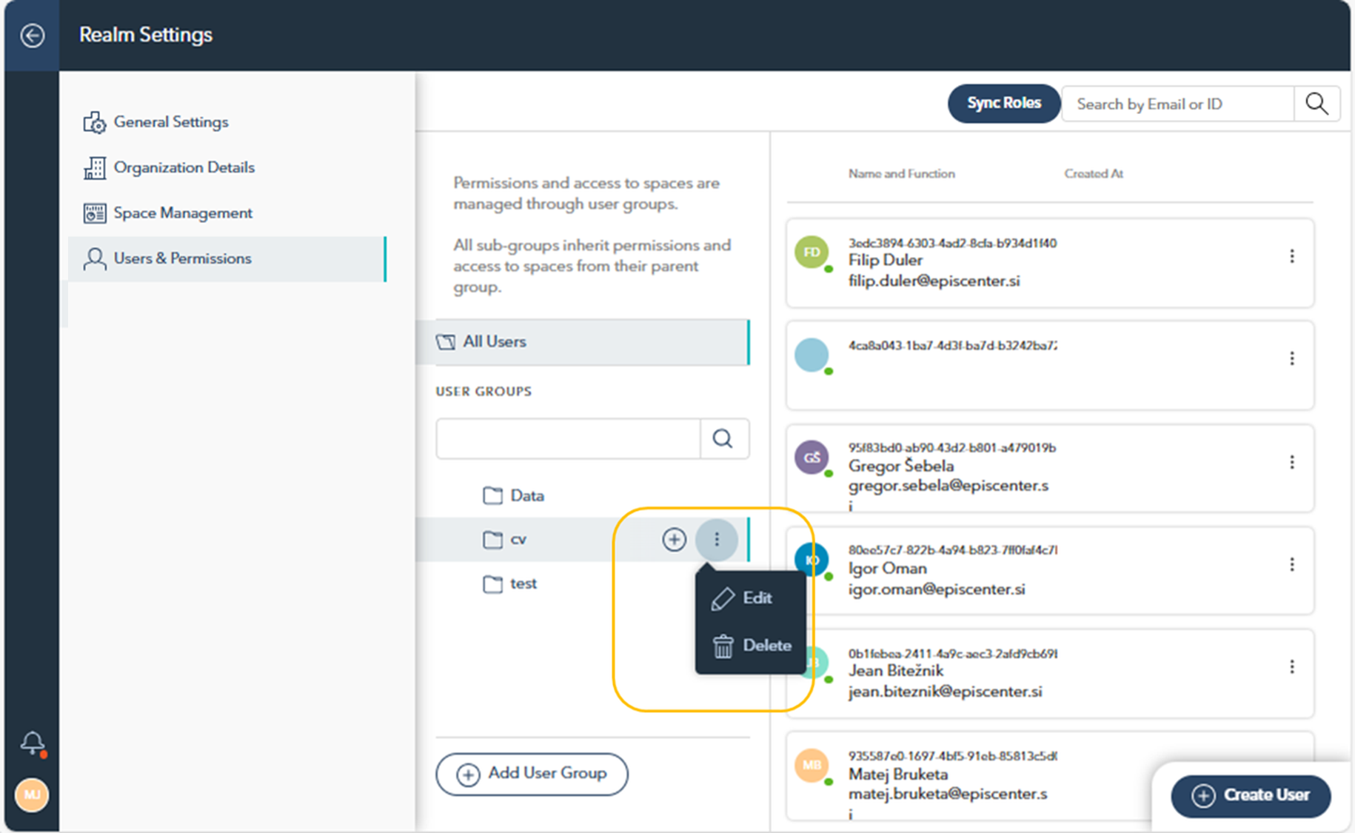The height and width of the screenshot is (833, 1355).
Task: Click the Users & Permissions person icon
Action: [x=95, y=258]
